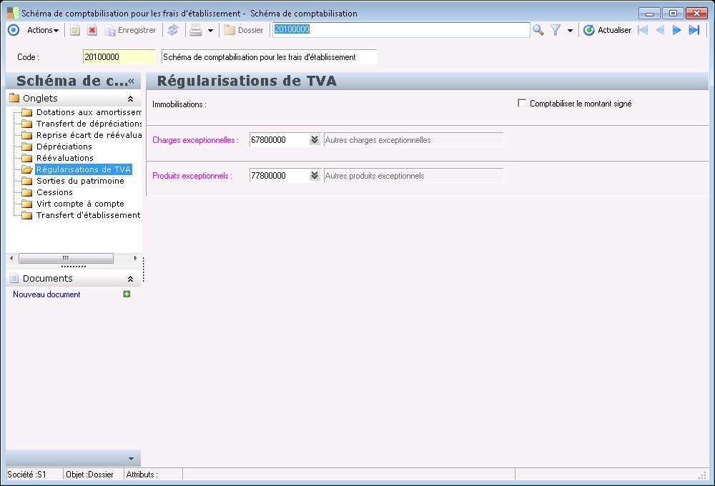Click the filter funnel icon
Image resolution: width=715 pixels, height=486 pixels.
(555, 30)
